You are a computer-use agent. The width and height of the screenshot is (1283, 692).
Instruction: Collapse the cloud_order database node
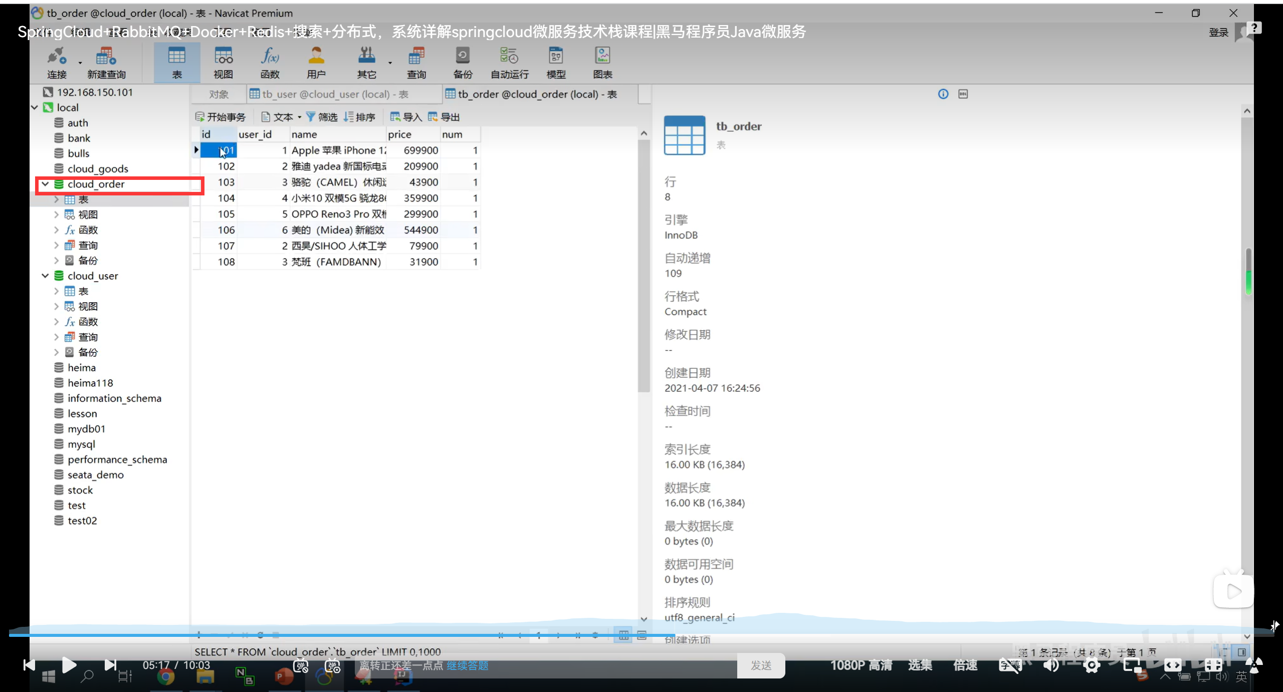(45, 184)
